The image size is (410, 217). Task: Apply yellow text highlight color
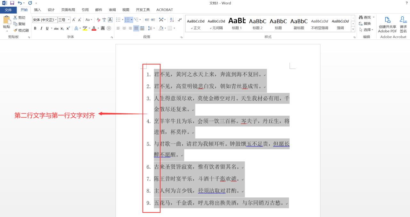pyautogui.click(x=85, y=28)
